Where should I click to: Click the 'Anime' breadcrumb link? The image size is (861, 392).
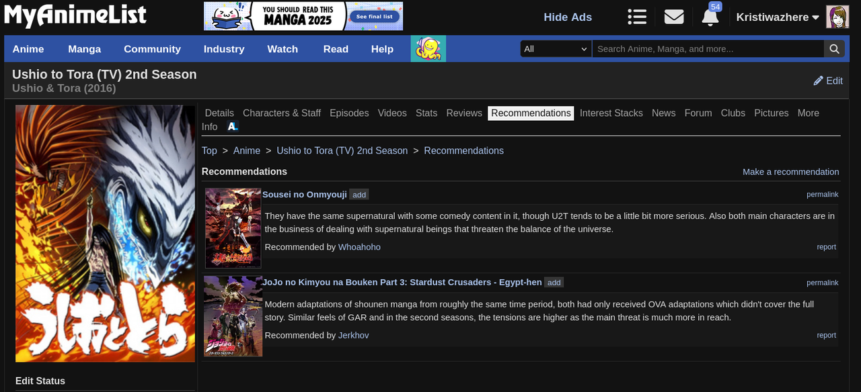click(247, 151)
